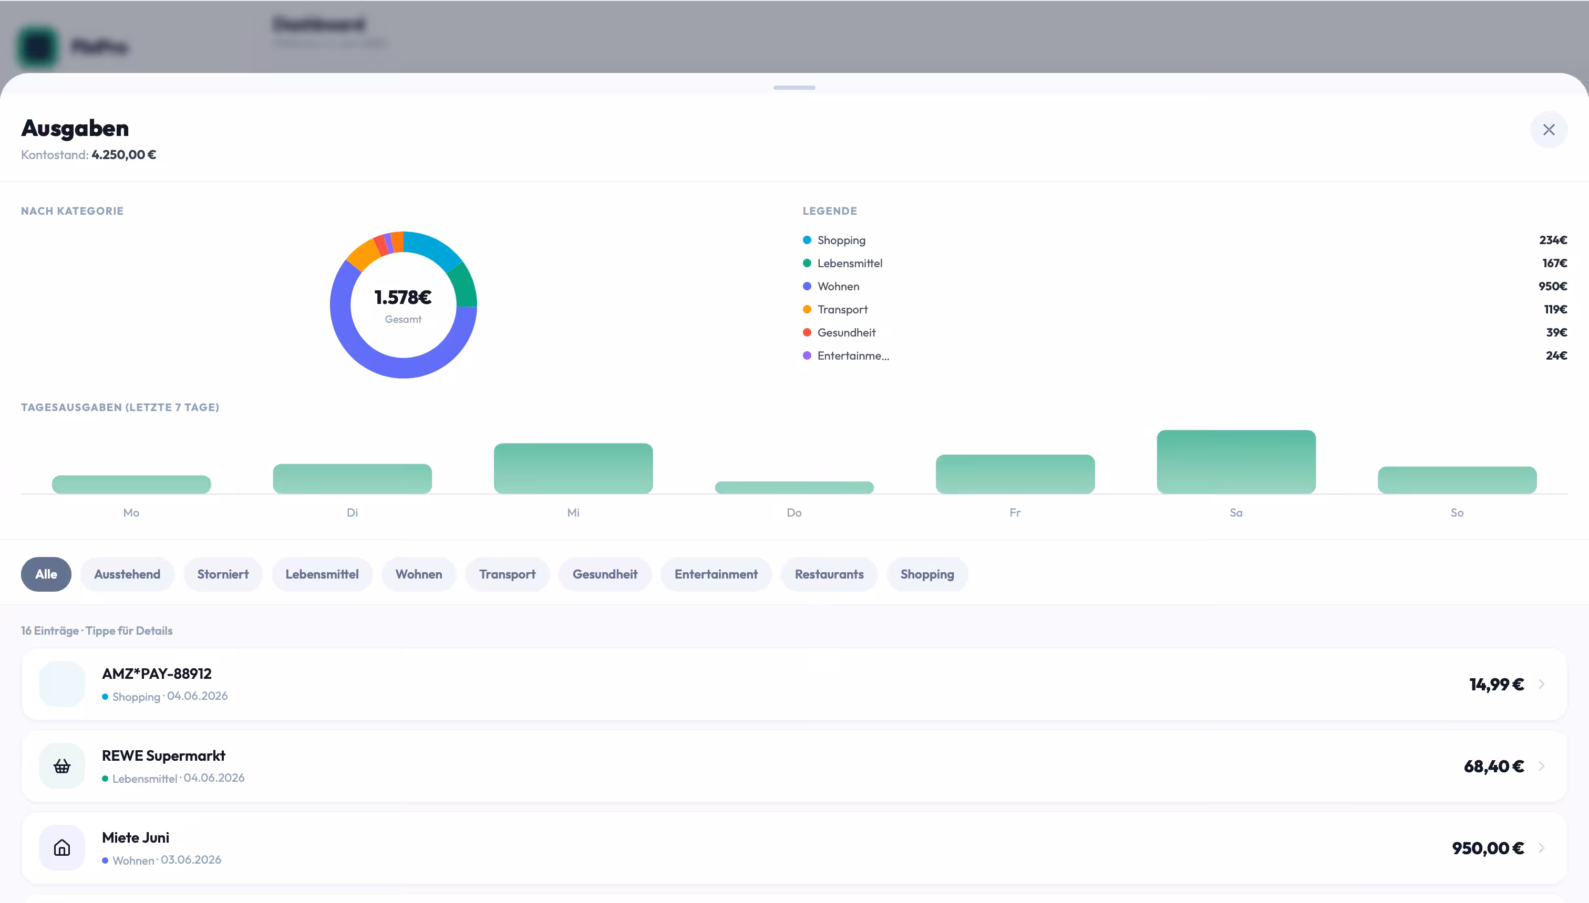The image size is (1589, 903).
Task: Click the 1.578€ Gesamt donut center
Action: tap(404, 304)
